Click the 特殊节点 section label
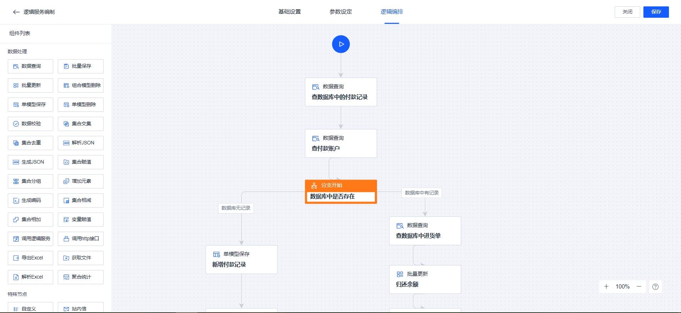This screenshot has width=681, height=313. [17, 294]
